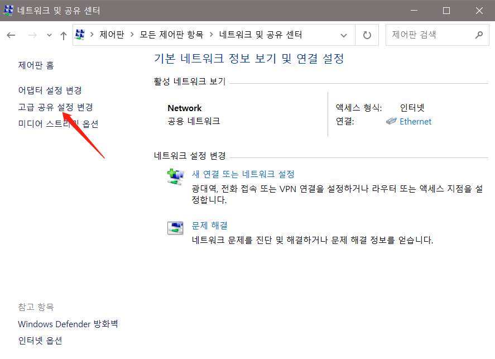Launch 문제 해결 using its troubleshooting icon
Viewport: 495px width, 359px height.
(175, 228)
